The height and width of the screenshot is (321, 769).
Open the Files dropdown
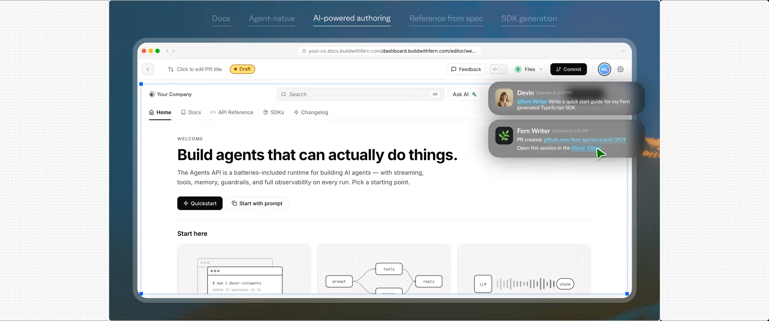tap(529, 69)
